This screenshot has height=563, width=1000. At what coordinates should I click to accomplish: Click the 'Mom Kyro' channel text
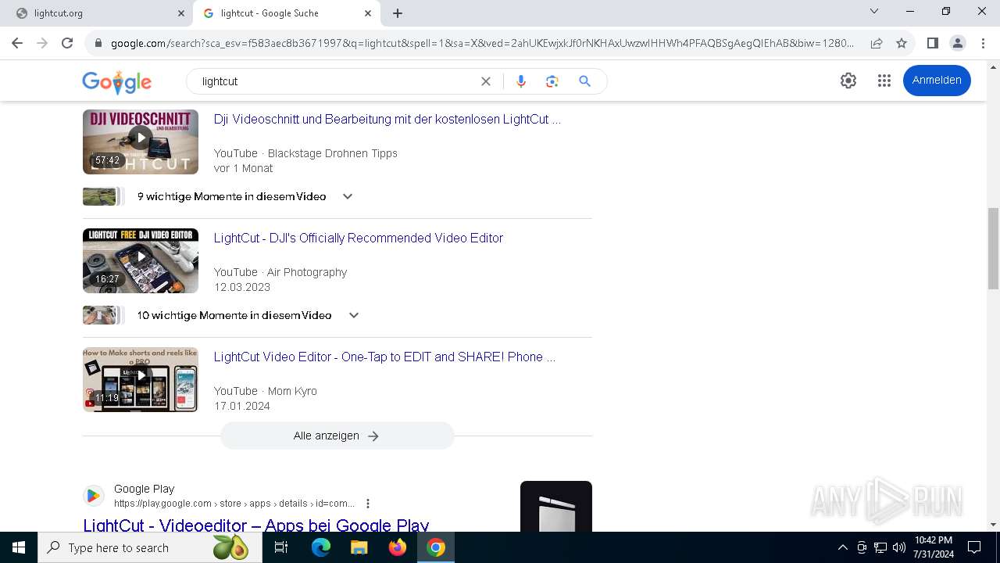[x=292, y=391]
